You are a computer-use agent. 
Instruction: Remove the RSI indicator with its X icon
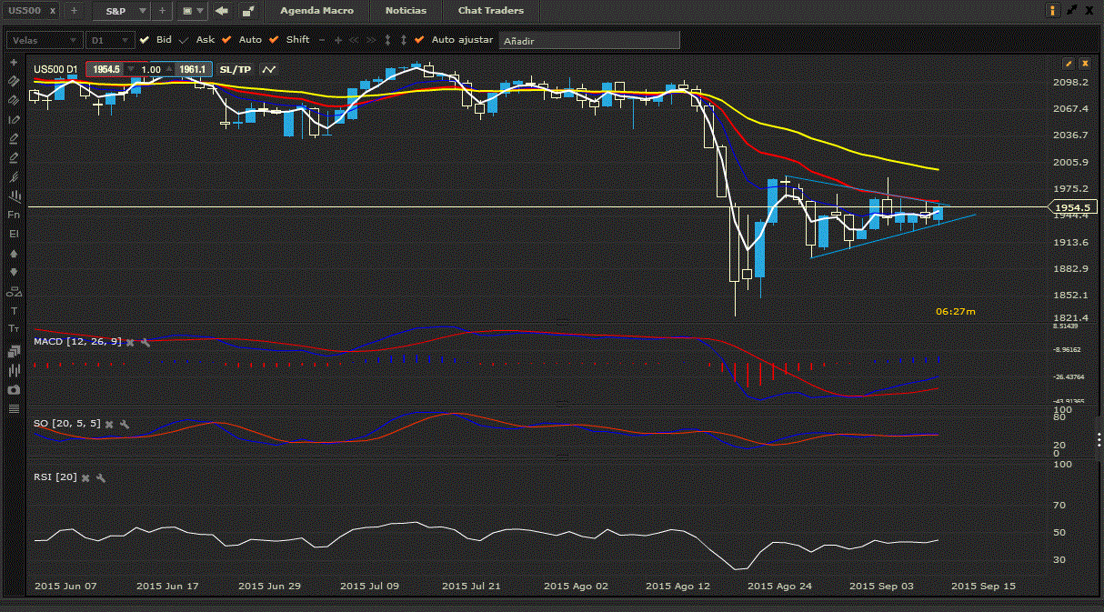coord(85,477)
